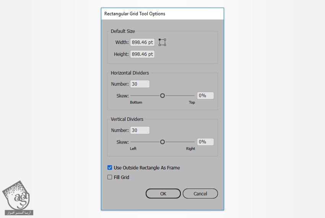
Task: Select top-right corner of reference point locator
Action: [165, 39]
